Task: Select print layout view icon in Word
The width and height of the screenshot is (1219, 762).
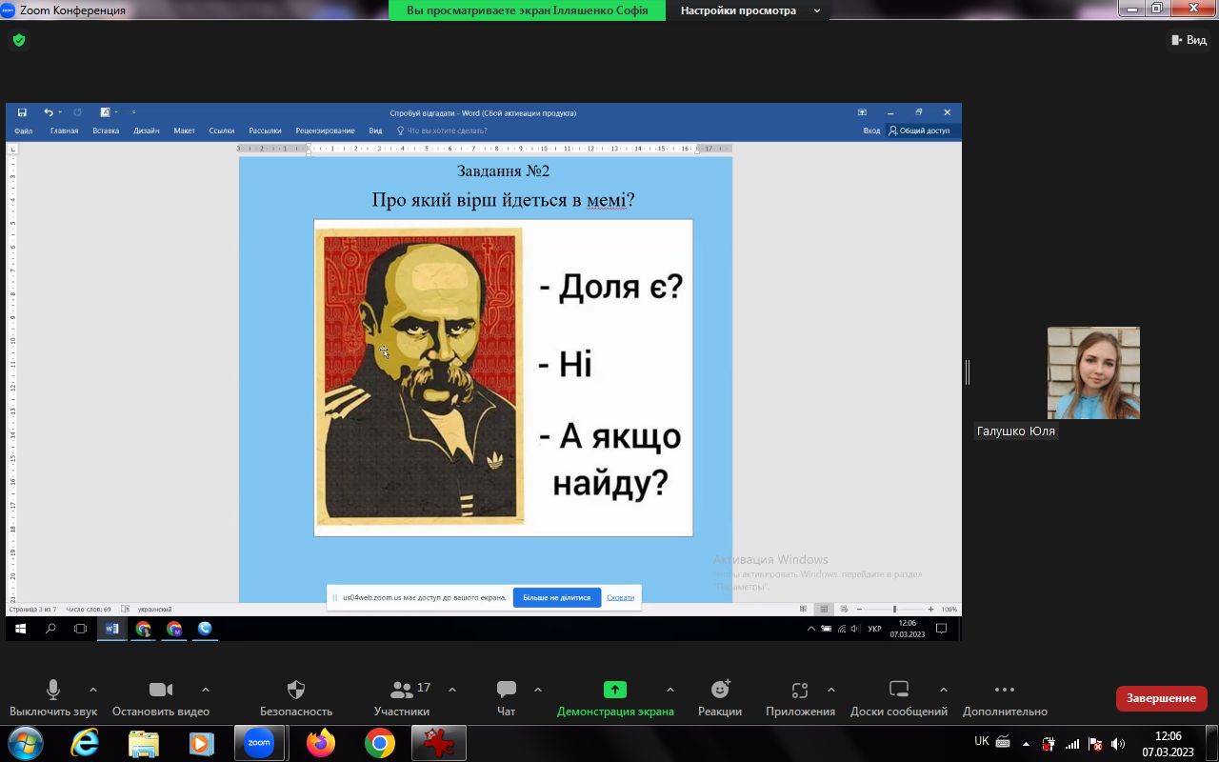Action: click(x=824, y=610)
